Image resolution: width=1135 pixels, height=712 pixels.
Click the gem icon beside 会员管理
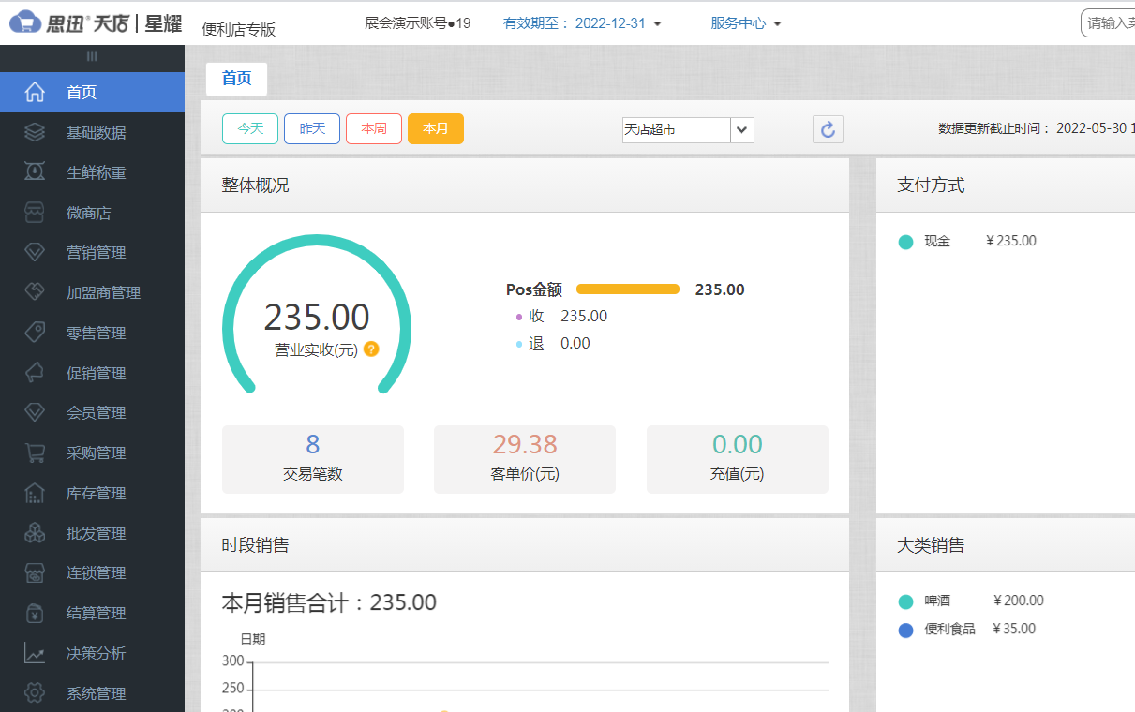(x=35, y=412)
